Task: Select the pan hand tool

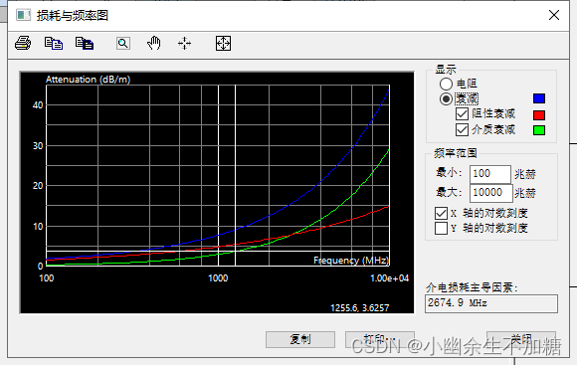Action: point(154,44)
